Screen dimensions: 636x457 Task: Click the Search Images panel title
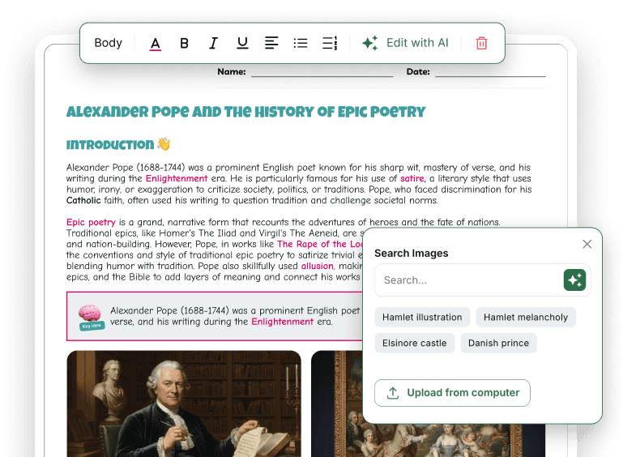tap(412, 254)
